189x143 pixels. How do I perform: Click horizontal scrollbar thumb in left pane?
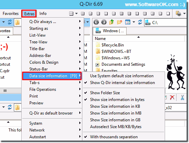click(x=5, y=90)
